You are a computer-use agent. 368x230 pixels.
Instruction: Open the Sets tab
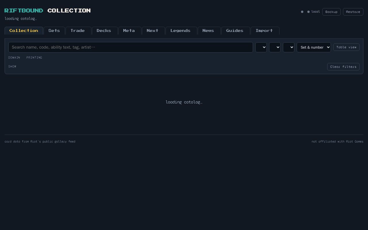click(x=54, y=30)
